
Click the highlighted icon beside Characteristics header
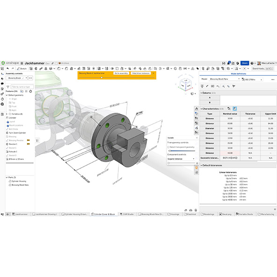(234, 109)
